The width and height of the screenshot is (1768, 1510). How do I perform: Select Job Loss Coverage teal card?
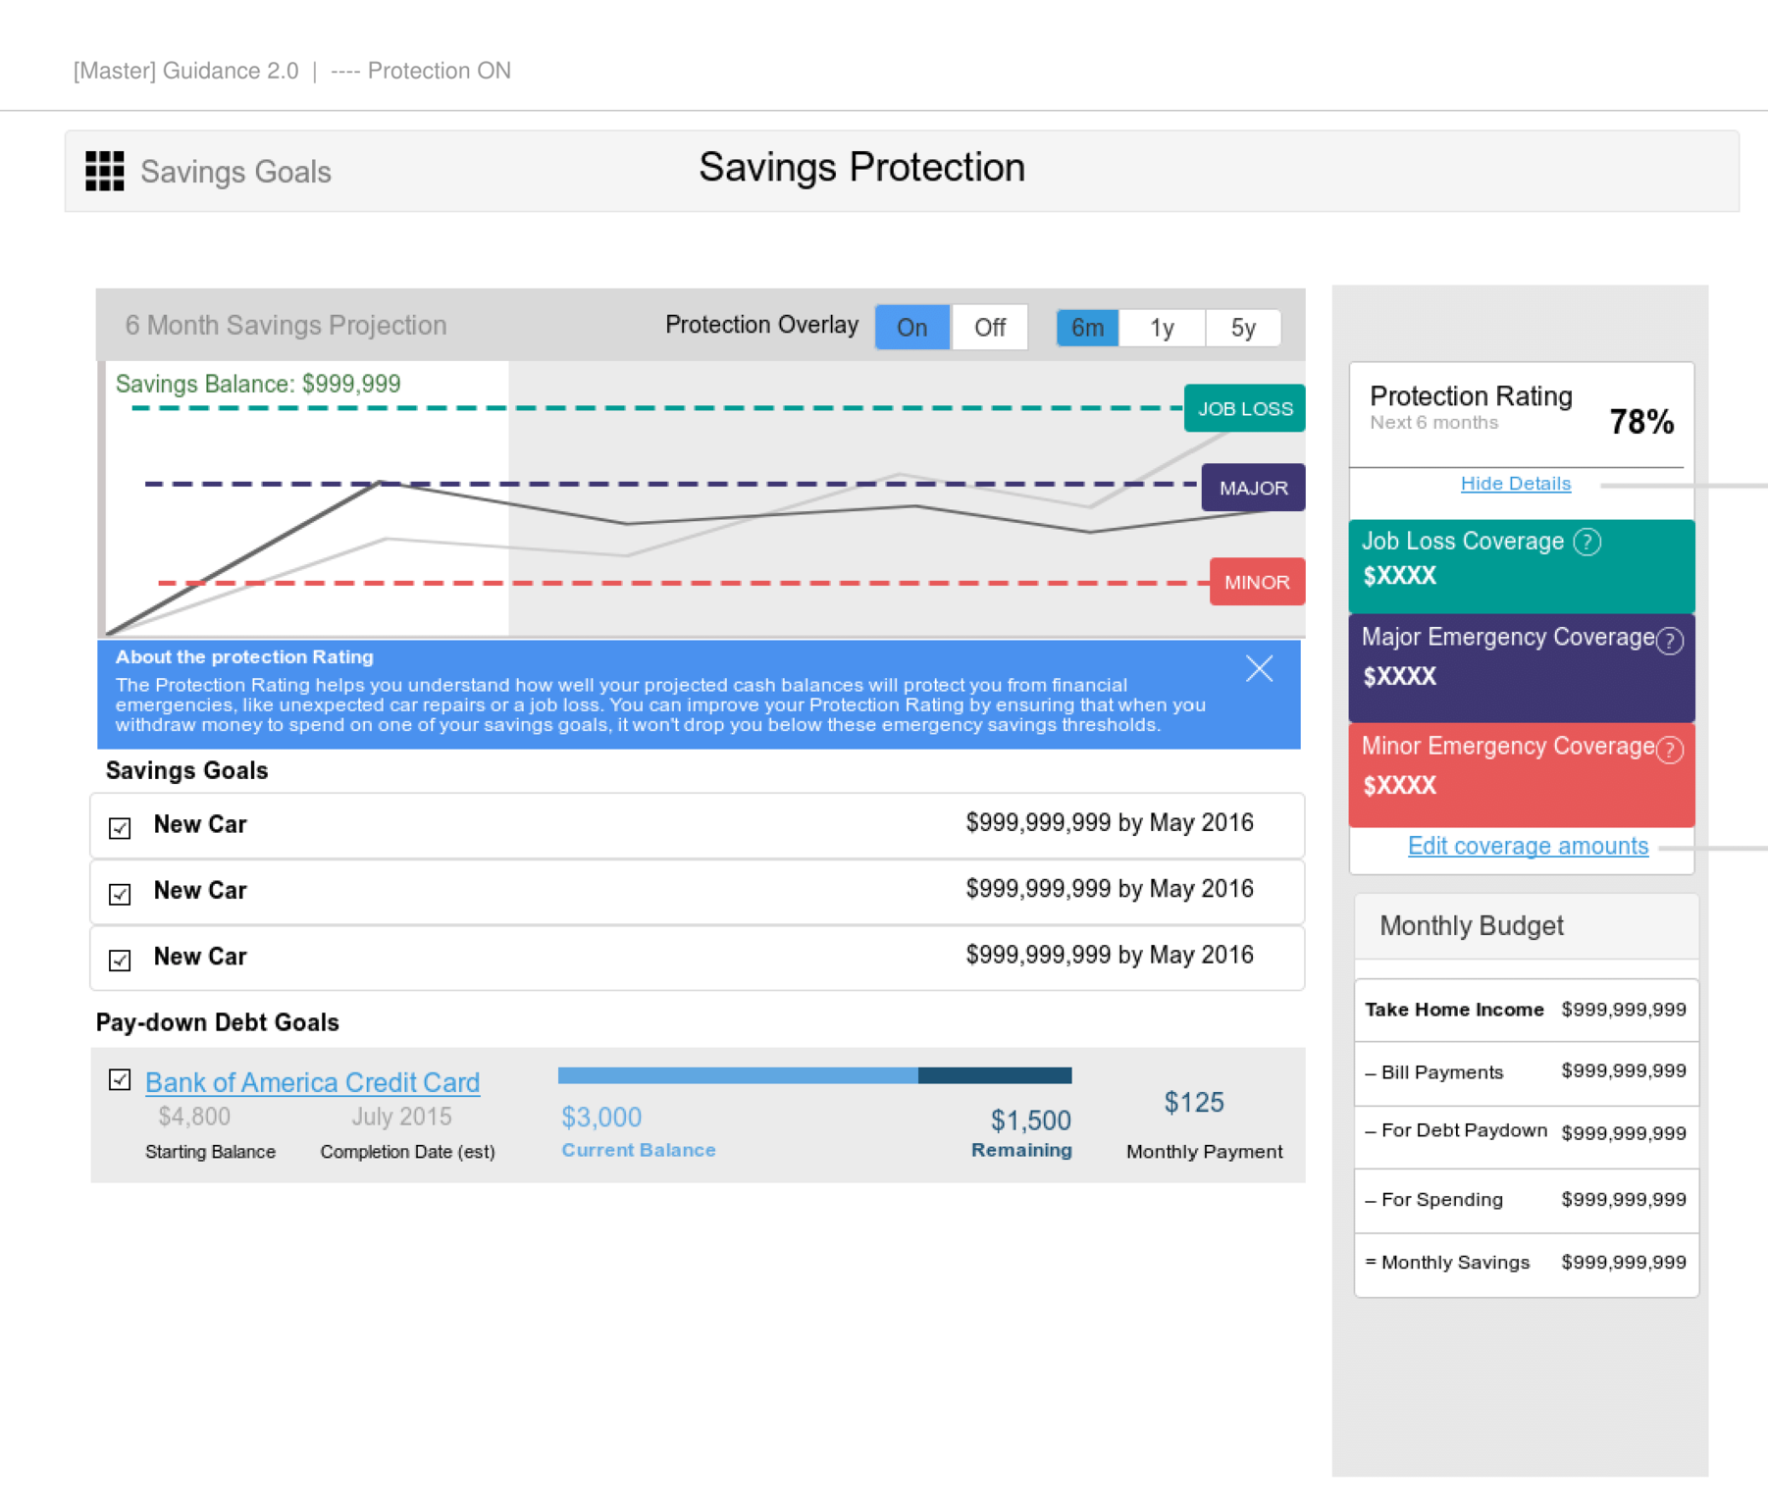click(1522, 566)
